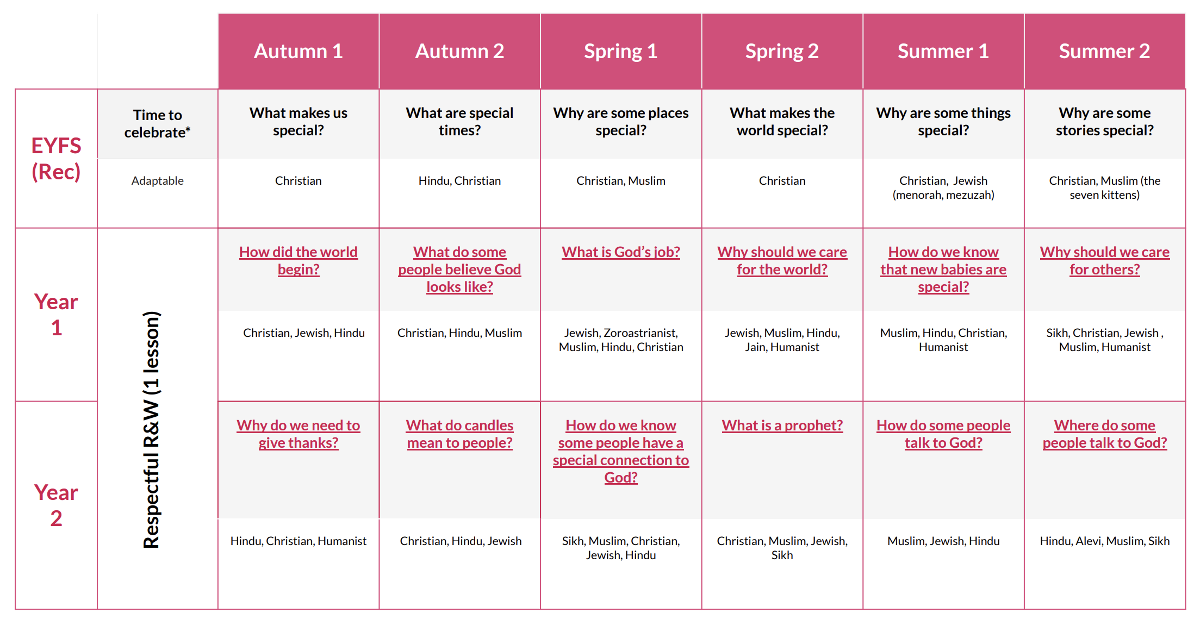The image size is (1194, 626).
Task: Click the Summer 2 column header
Action: (1104, 51)
